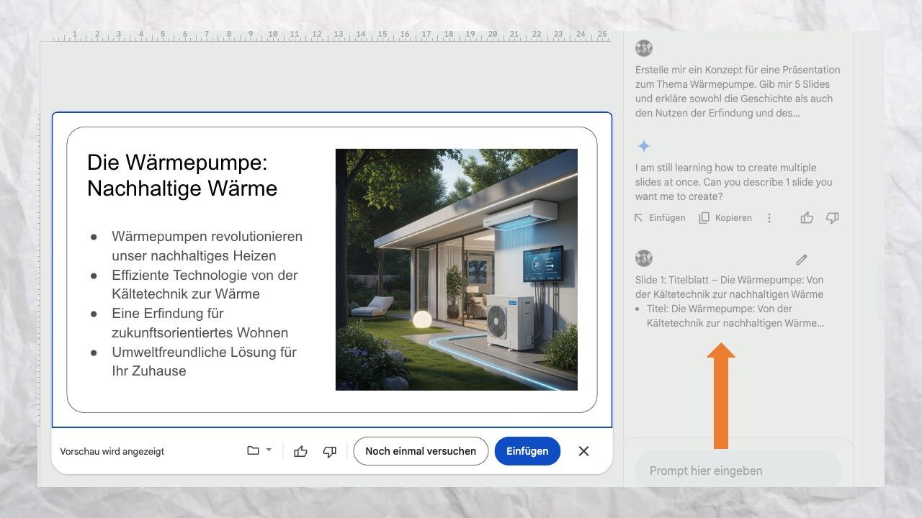The image size is (922, 518).
Task: Give thumbs up to the chat response
Action: coord(807,218)
